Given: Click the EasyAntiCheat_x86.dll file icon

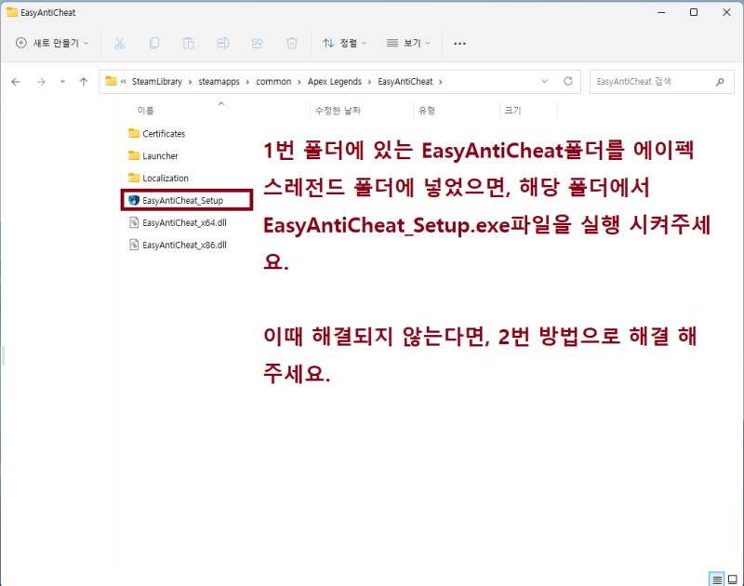Looking at the screenshot, I should click(x=134, y=245).
